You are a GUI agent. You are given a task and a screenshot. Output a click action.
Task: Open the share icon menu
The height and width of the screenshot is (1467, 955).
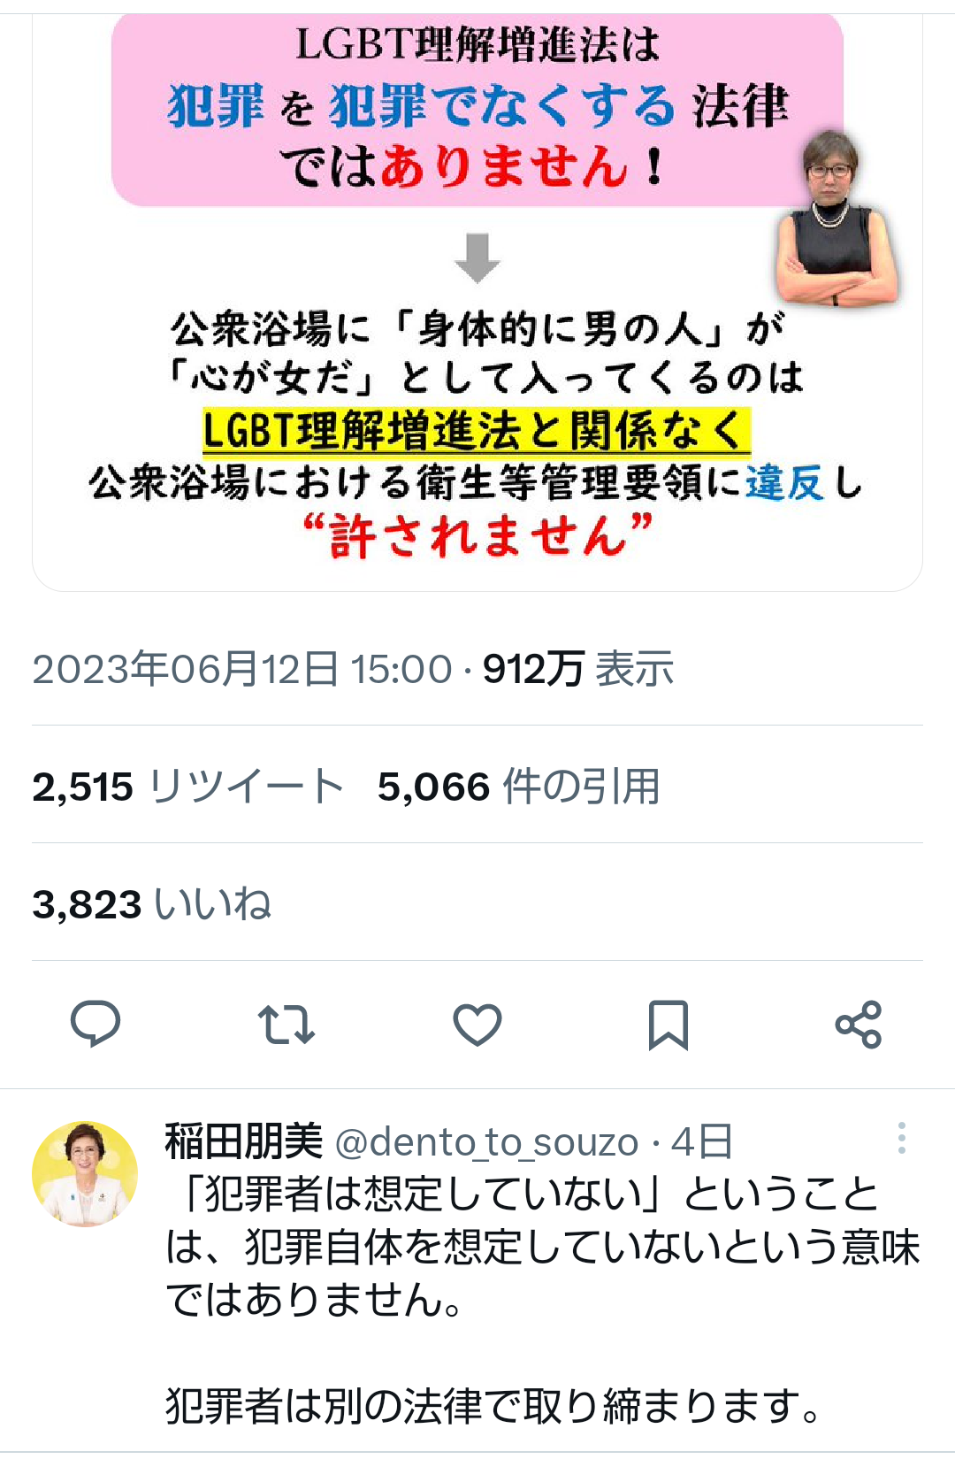pyautogui.click(x=859, y=1025)
